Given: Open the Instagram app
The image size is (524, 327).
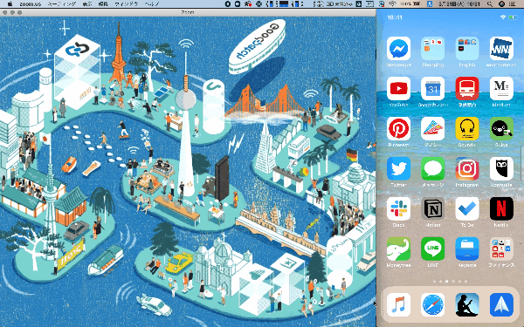Looking at the screenshot, I should tap(467, 168).
